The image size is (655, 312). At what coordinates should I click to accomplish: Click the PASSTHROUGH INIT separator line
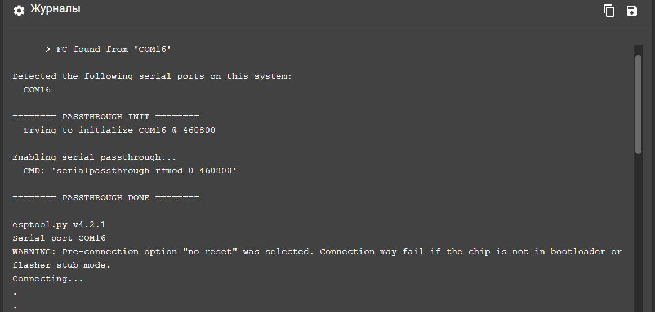click(106, 117)
